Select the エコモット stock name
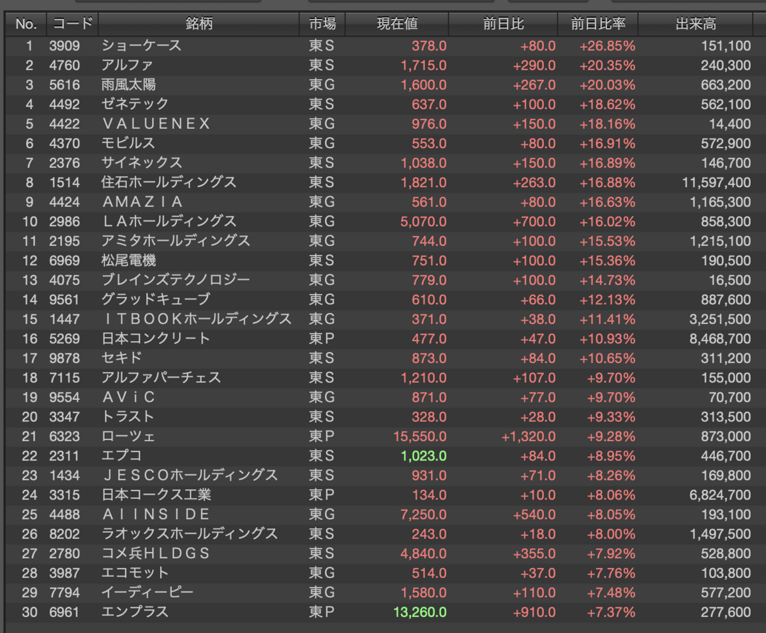The image size is (766, 633). tap(135, 573)
